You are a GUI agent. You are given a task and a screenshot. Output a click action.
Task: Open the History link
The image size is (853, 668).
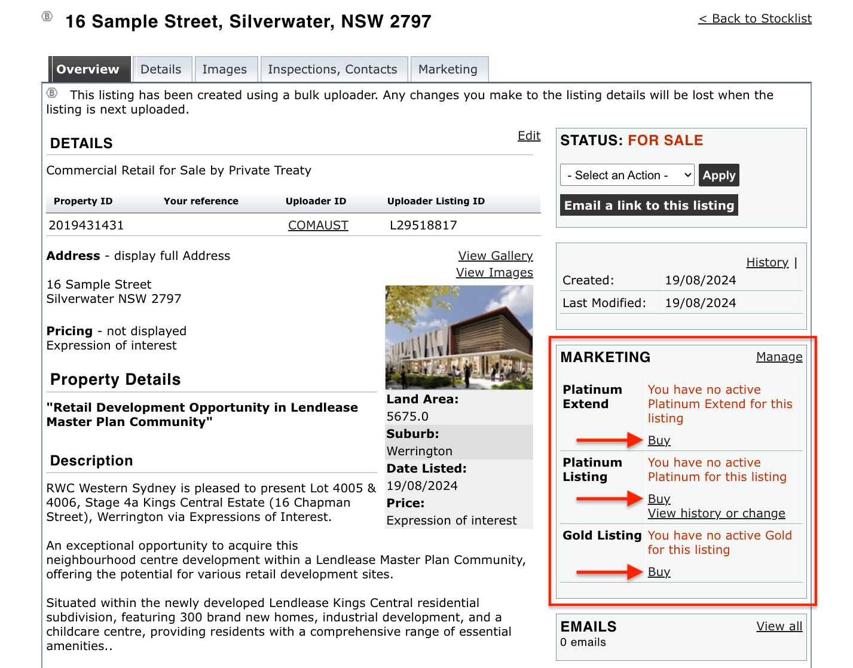tap(767, 262)
